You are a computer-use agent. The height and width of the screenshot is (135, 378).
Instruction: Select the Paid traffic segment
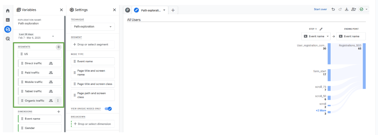click(x=39, y=72)
